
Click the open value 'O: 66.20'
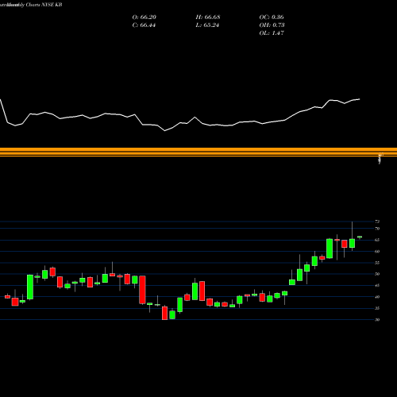click(x=145, y=17)
